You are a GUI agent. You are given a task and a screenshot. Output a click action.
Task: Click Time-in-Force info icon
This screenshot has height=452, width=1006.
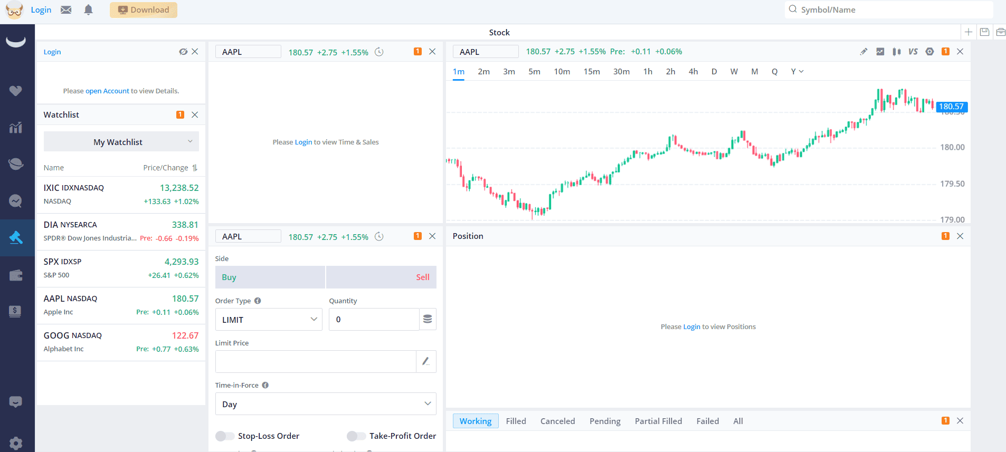click(265, 385)
